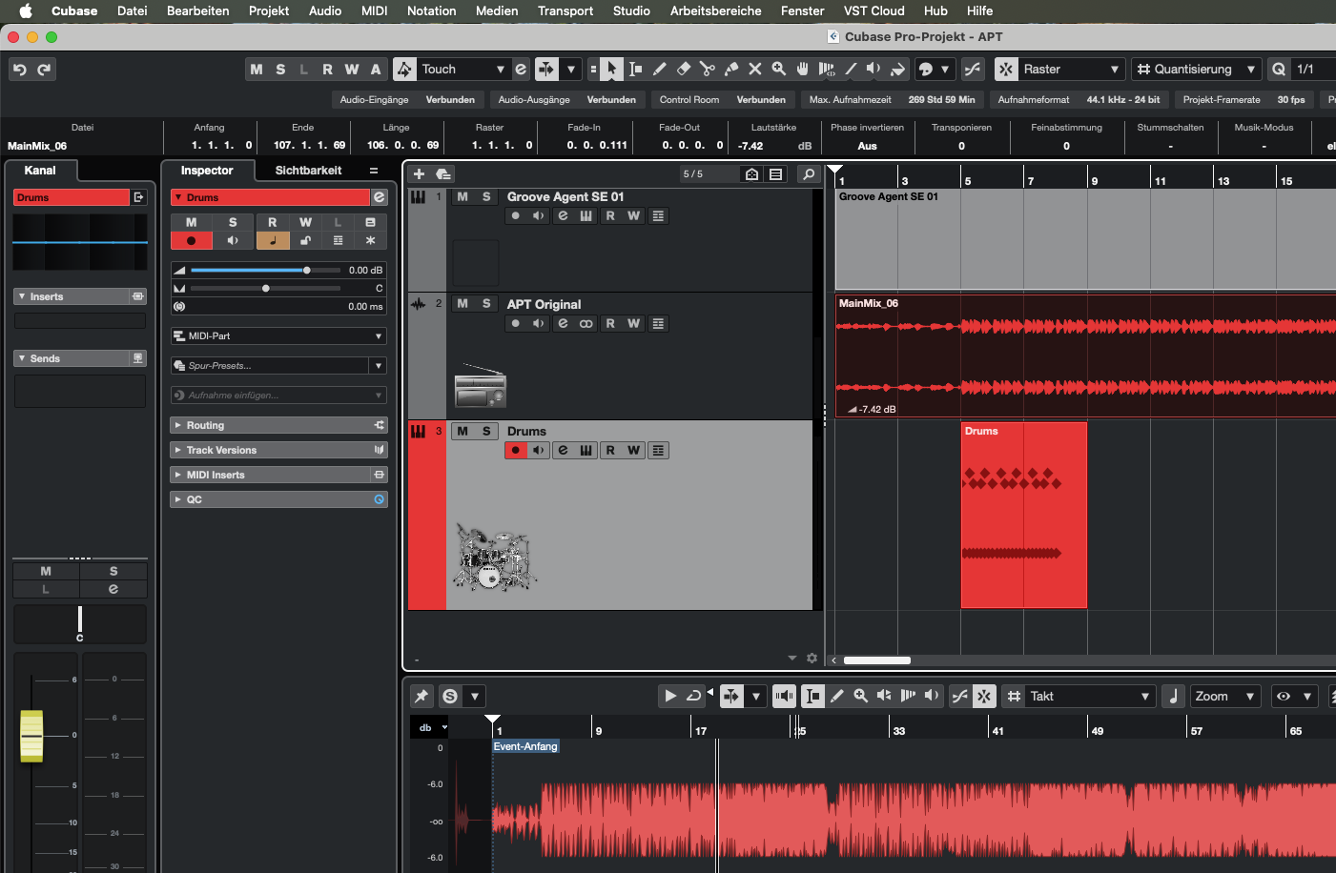Toggle Snap on in the main toolbar

[1006, 69]
